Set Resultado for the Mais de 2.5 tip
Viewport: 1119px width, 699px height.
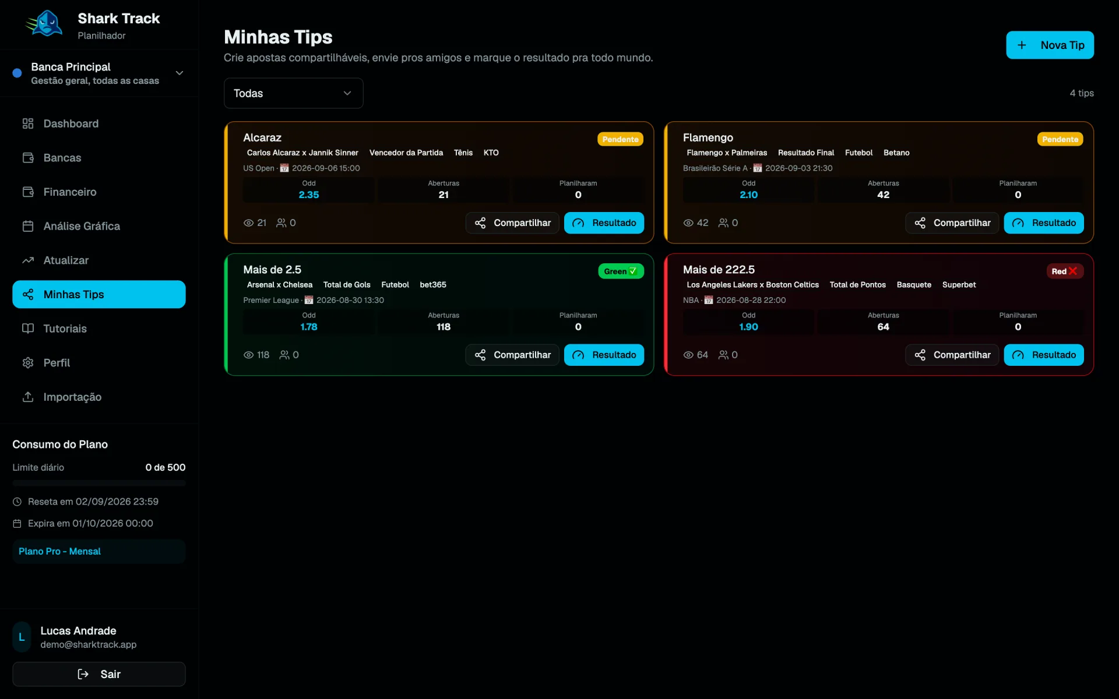click(x=604, y=355)
